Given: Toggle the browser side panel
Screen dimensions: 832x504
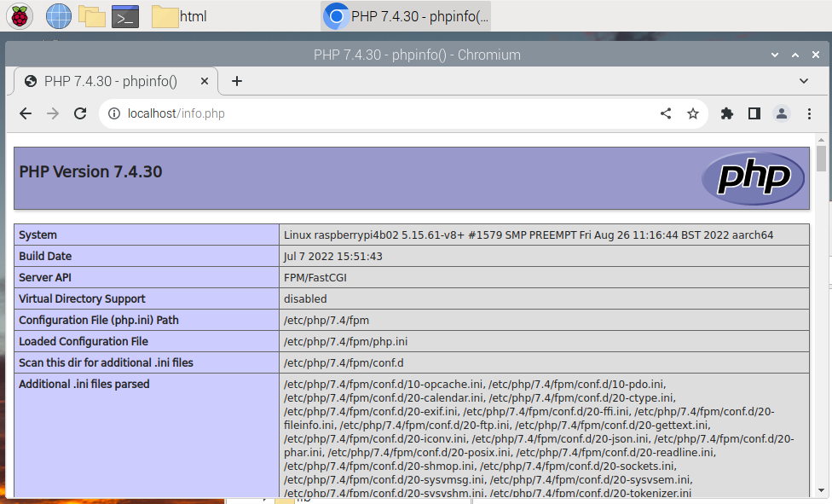Looking at the screenshot, I should coord(754,113).
